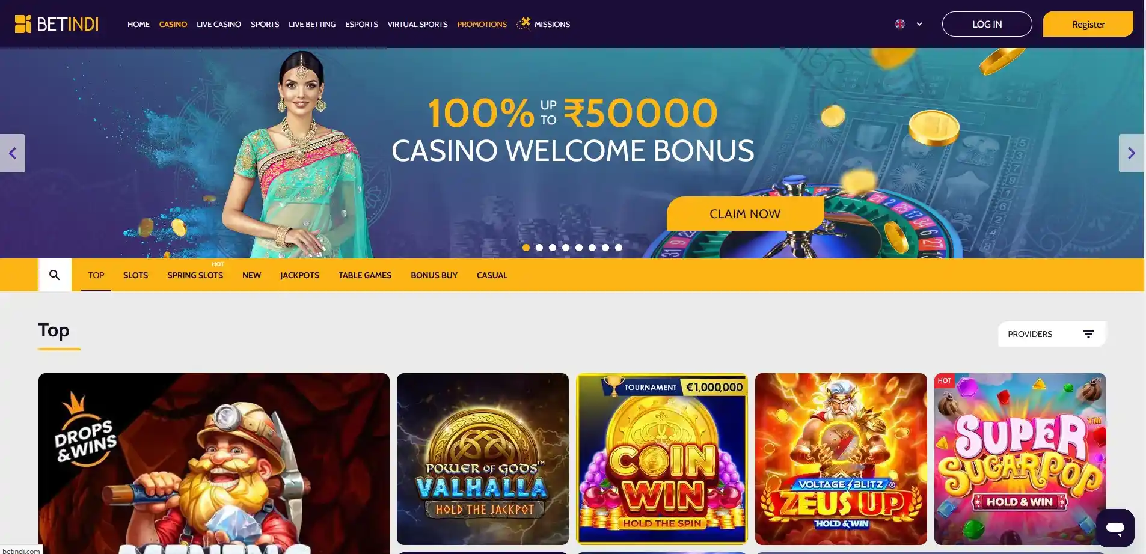Select the first carousel dot

point(526,248)
